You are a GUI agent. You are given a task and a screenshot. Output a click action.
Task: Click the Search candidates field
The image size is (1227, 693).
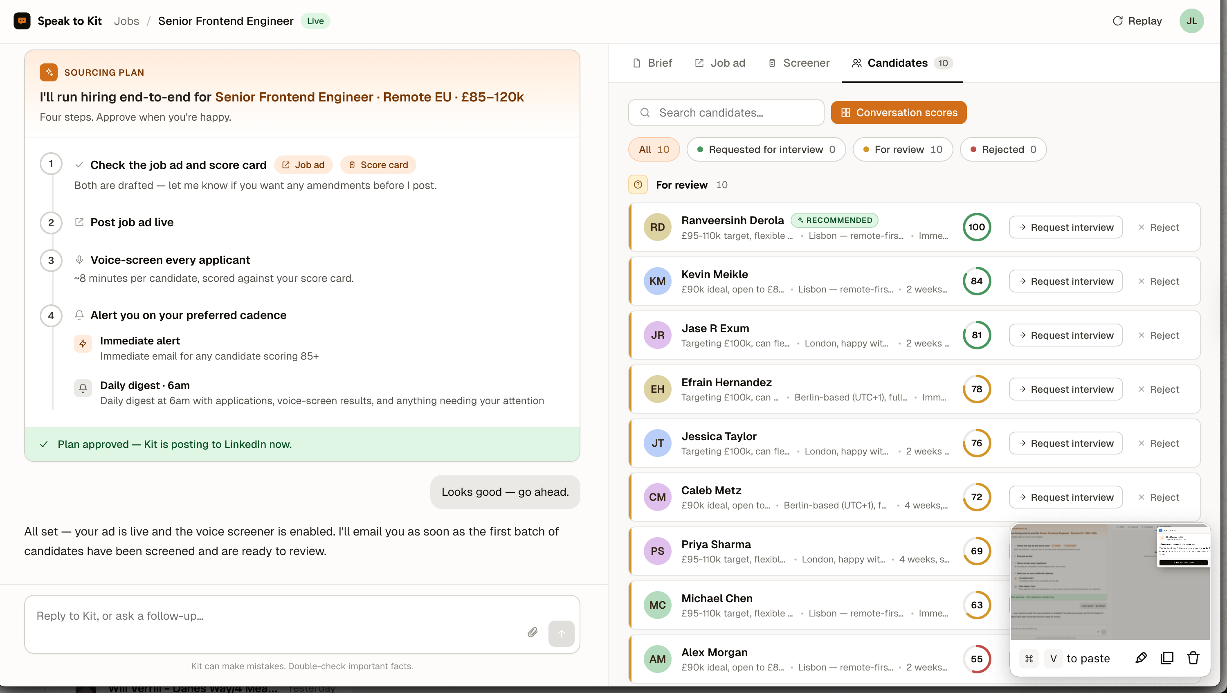click(726, 113)
